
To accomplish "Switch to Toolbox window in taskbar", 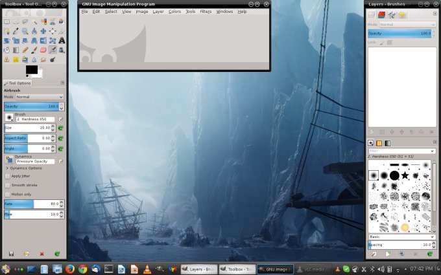I will tap(236, 269).
